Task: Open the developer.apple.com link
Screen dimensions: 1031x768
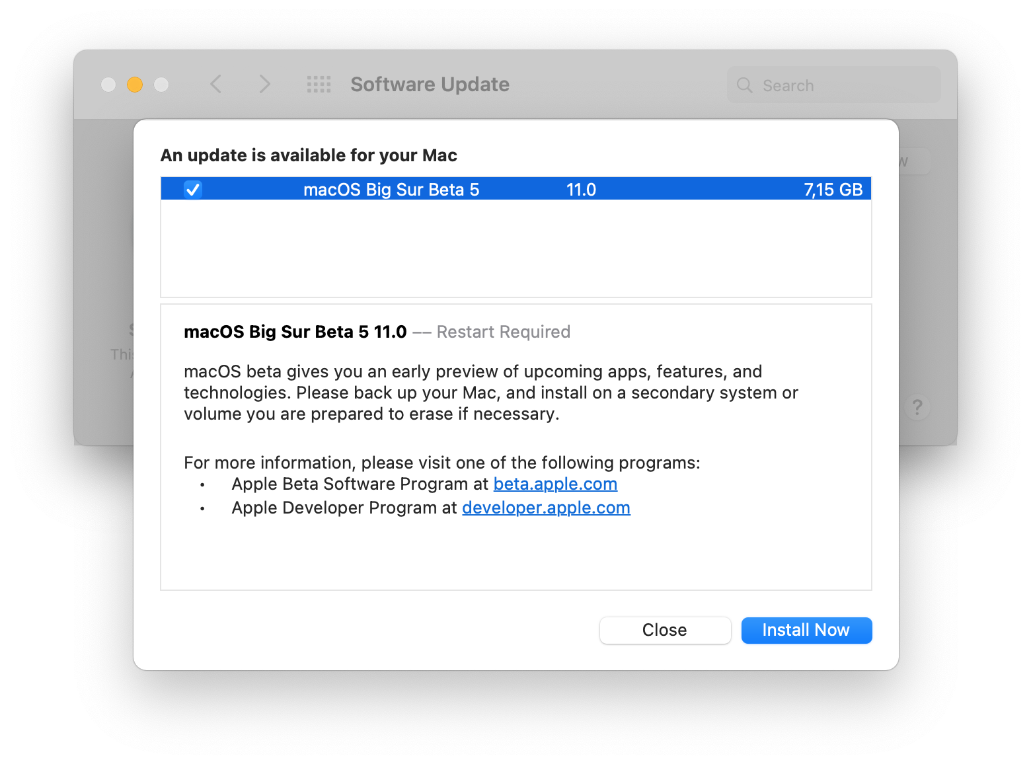Action: tap(546, 508)
